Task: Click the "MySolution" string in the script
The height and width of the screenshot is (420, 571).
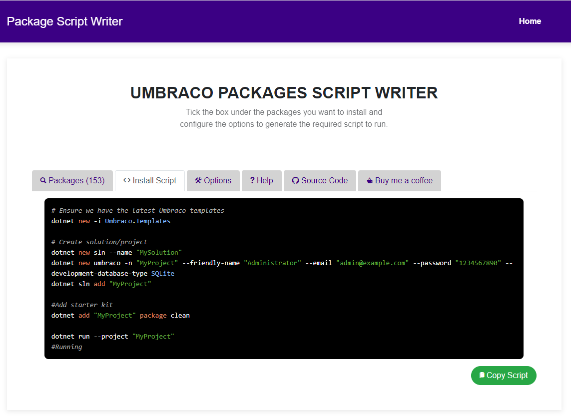Action: [159, 253]
